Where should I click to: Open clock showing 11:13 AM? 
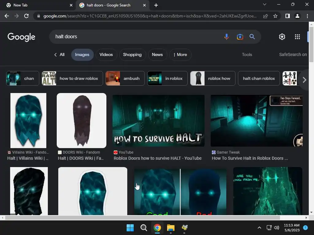pyautogui.click(x=292, y=228)
